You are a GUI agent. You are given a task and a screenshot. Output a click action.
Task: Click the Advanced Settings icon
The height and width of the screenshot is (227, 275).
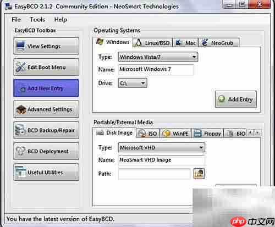(x=21, y=109)
